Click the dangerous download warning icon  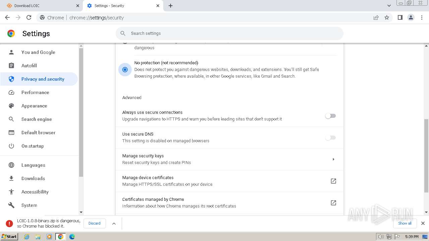point(9,223)
